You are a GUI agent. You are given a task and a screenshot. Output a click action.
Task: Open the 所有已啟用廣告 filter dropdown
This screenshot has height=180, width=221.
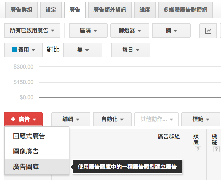click(x=32, y=31)
